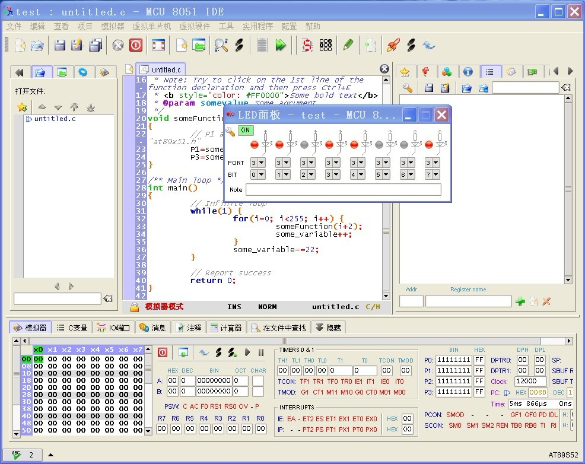
Task: Click the green double-arrow run icon
Action: pyautogui.click(x=281, y=45)
